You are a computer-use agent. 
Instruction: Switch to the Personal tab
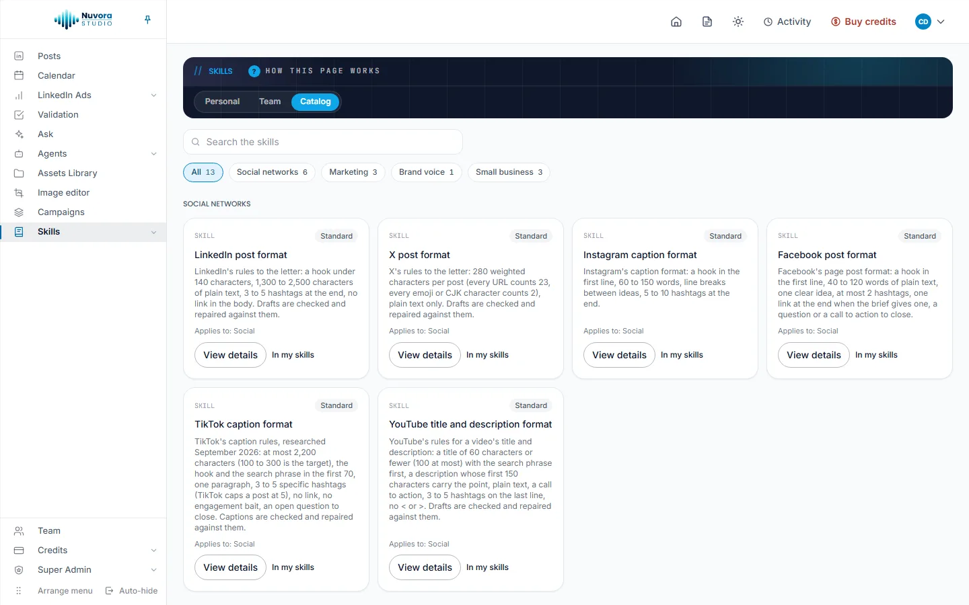222,102
